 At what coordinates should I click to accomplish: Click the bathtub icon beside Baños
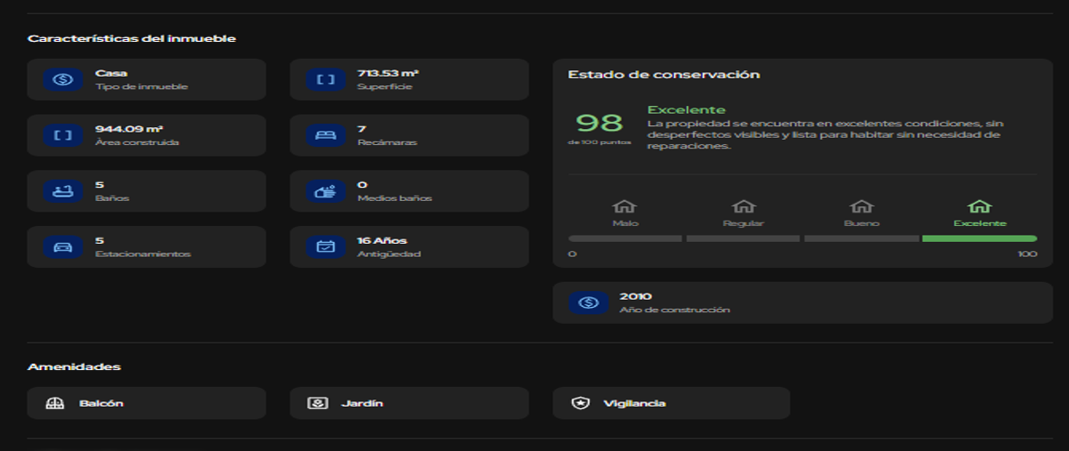pos(62,190)
